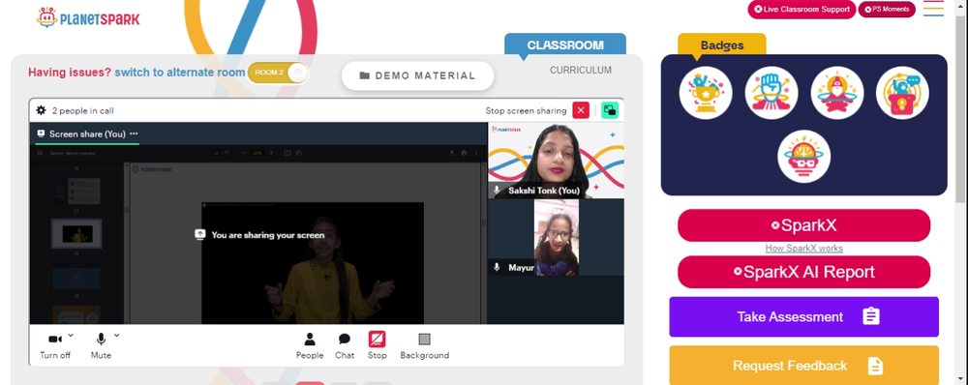Open the Chat panel

[x=345, y=345]
